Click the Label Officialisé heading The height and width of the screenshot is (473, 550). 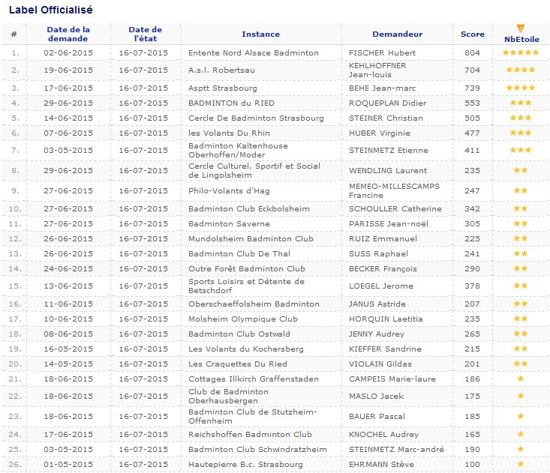pos(51,10)
